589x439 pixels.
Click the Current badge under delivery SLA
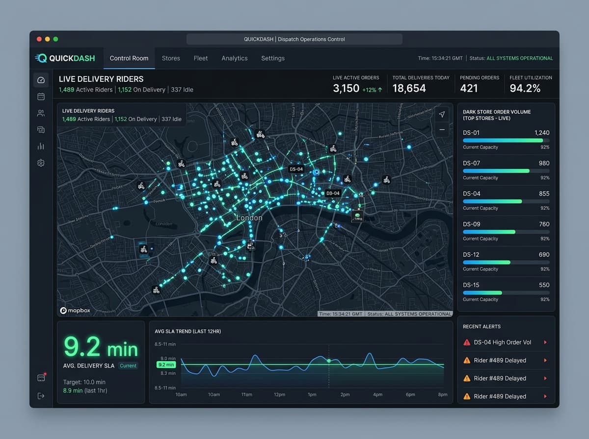pyautogui.click(x=128, y=366)
